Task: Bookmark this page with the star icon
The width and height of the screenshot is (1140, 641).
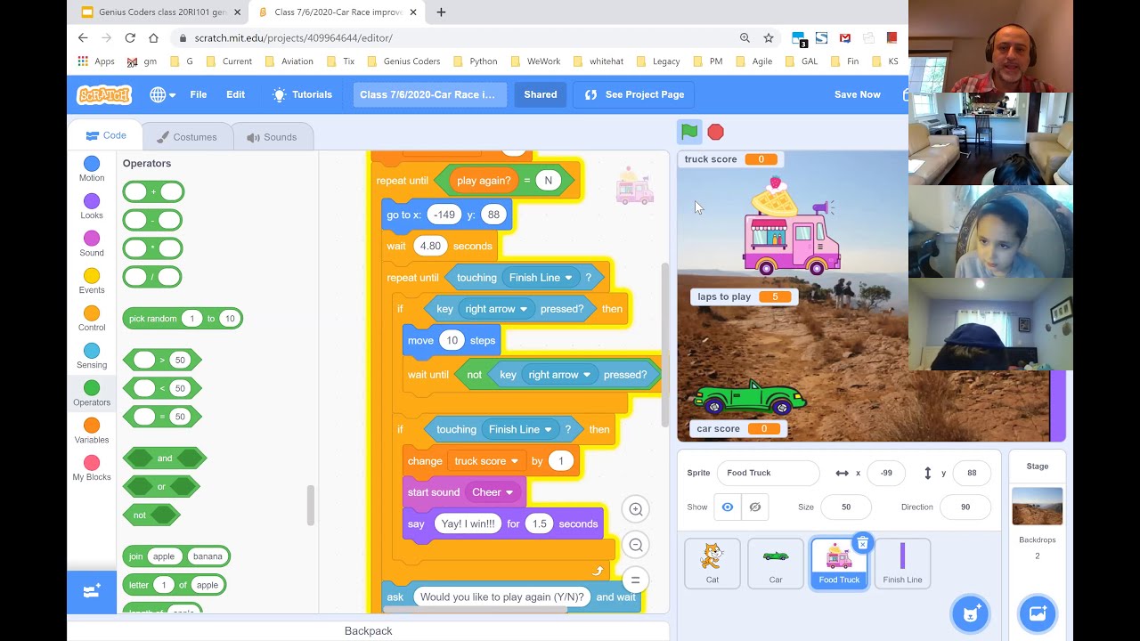Action: [769, 38]
